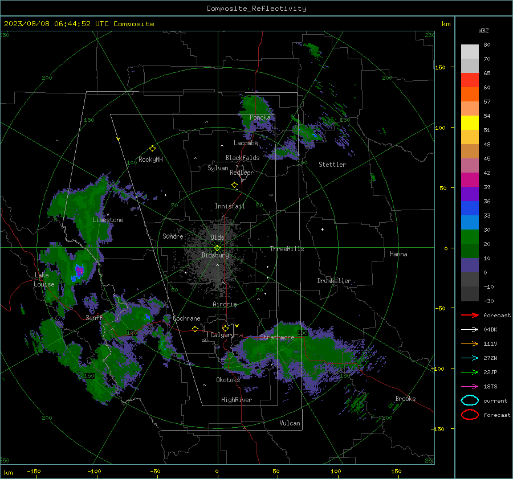
Task: Click the green 22JP arrow icon
Action: click(x=470, y=372)
